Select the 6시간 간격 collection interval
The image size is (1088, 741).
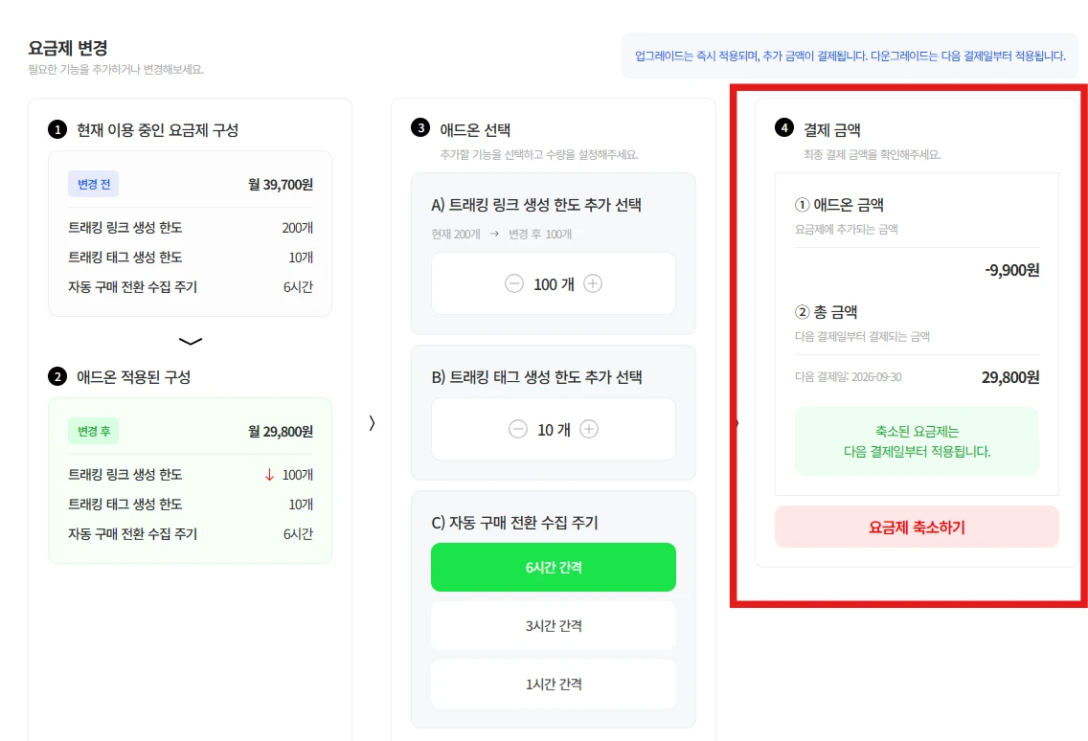point(553,568)
